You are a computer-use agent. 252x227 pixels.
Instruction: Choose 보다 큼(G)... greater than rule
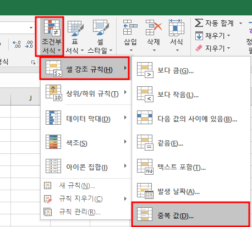click(191, 70)
